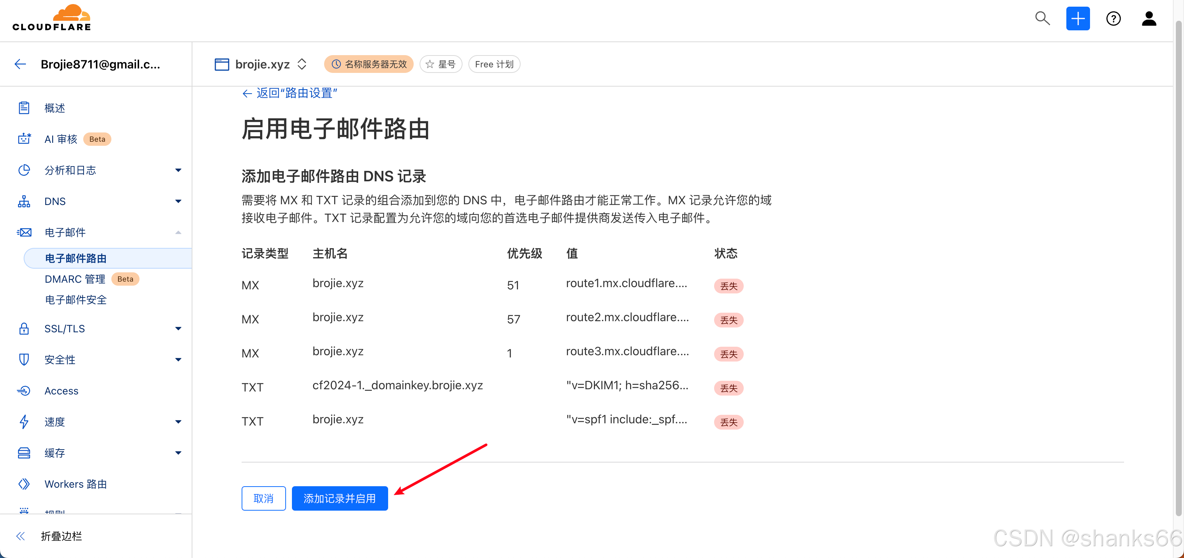Click the 取消 cancel button
The width and height of the screenshot is (1184, 558).
coord(263,498)
